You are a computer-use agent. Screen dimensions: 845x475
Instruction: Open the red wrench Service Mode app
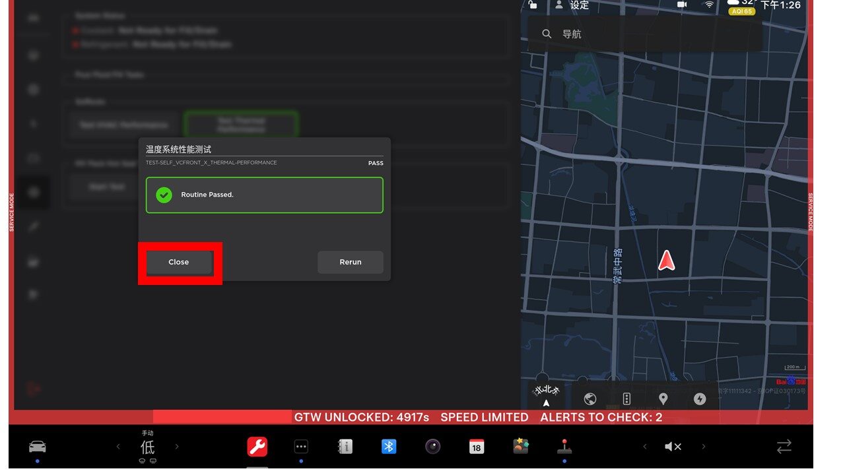point(257,447)
